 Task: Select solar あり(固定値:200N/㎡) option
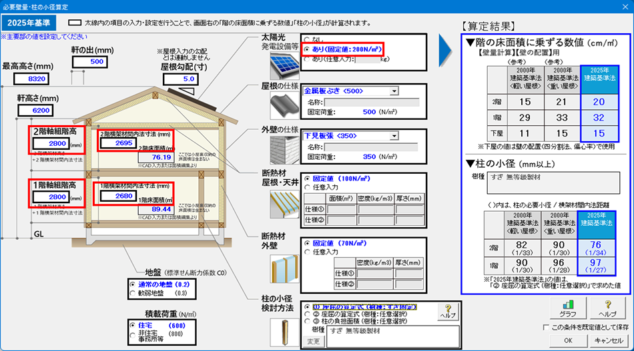[307, 49]
